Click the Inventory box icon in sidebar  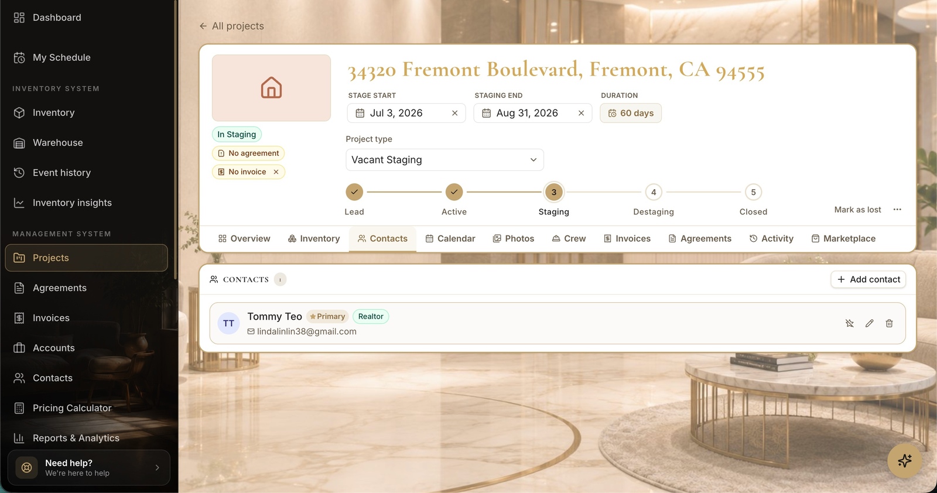click(x=19, y=112)
